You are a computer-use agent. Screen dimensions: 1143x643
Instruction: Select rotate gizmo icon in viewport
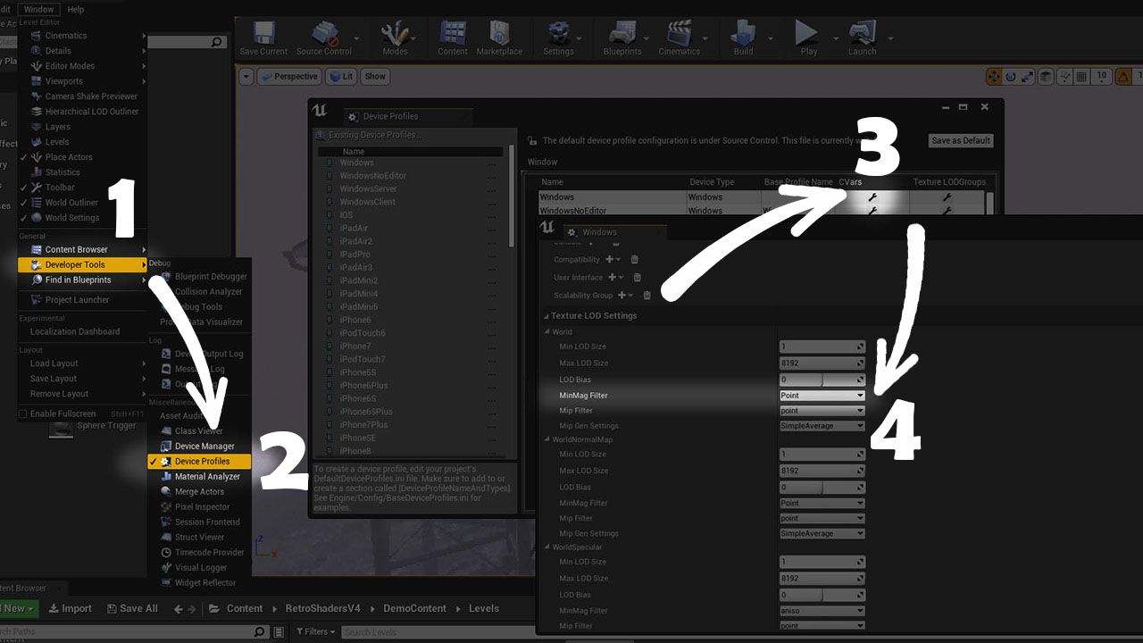point(1012,77)
